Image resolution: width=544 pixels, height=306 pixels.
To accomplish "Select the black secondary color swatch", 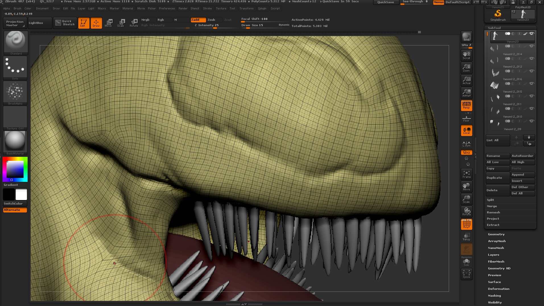I will tap(9, 195).
